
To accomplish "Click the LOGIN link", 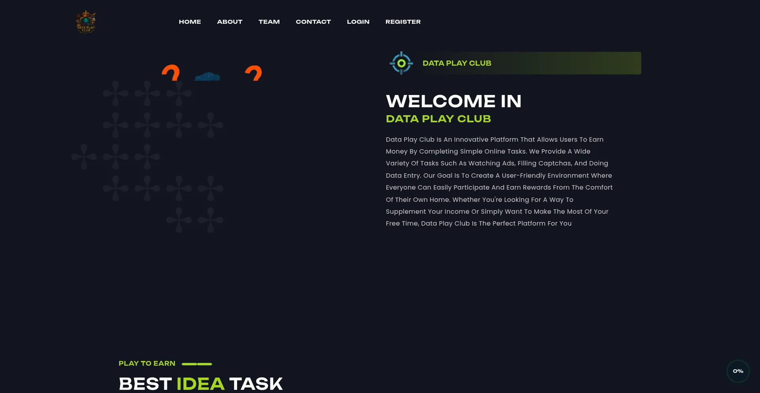I will (358, 22).
